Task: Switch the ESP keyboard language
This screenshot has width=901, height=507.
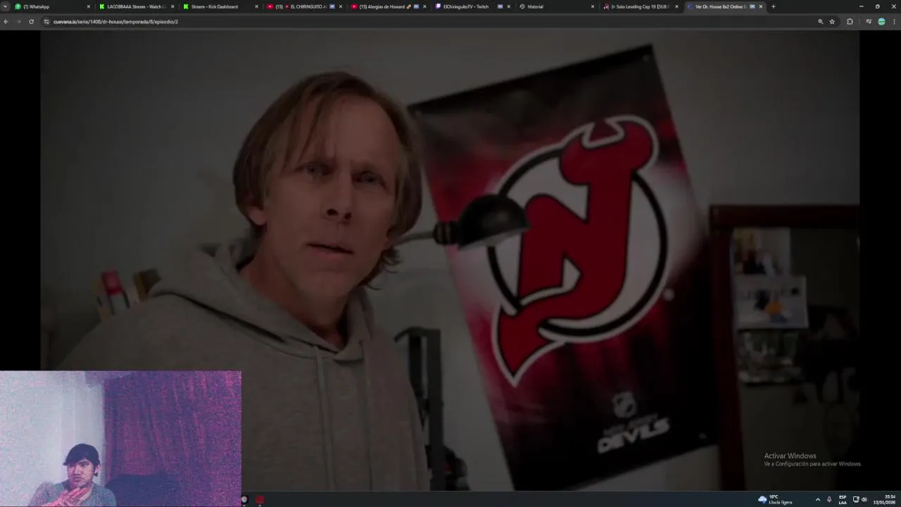Action: (x=843, y=499)
